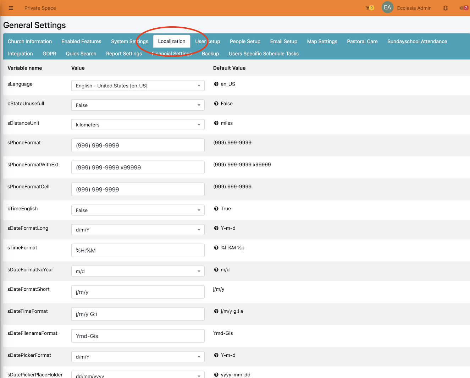Show help icon for sDistanceUnit default
The image size is (470, 378).
[x=216, y=123]
